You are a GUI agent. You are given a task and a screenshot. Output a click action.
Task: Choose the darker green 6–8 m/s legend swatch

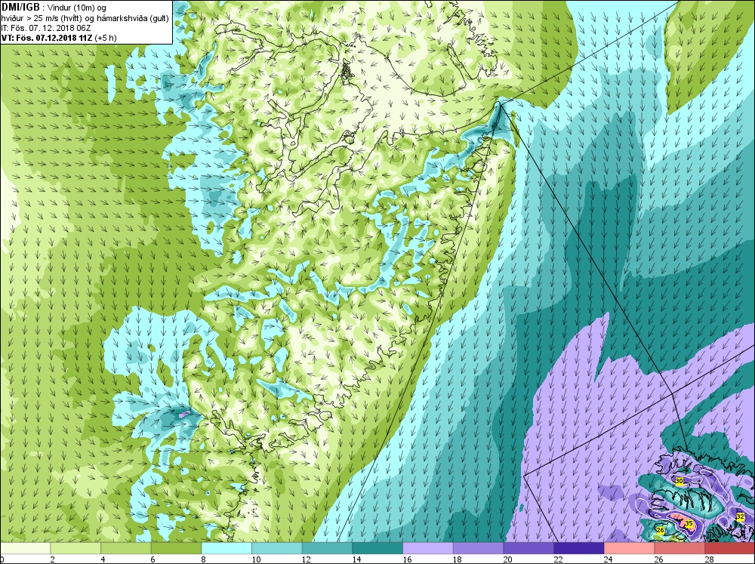point(176,548)
